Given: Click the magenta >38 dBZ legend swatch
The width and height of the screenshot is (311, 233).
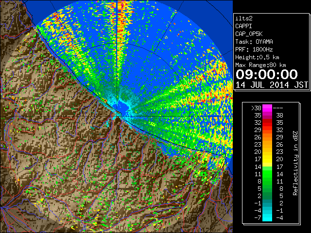Looking at the screenshot, I should [267, 108].
